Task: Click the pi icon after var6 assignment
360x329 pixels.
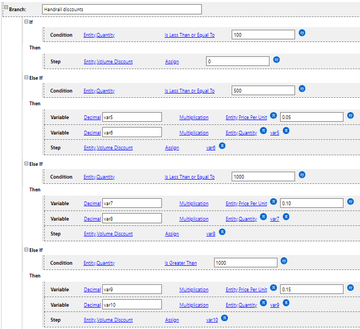Action: pyautogui.click(x=223, y=146)
